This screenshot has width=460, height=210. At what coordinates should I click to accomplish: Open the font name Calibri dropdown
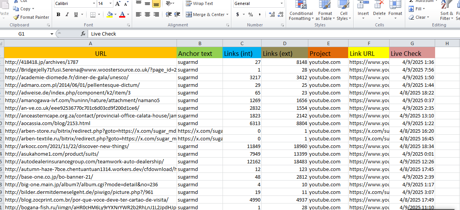coord(94,3)
